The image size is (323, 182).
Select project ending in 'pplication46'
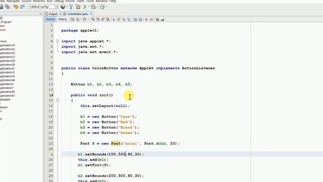[8, 80]
